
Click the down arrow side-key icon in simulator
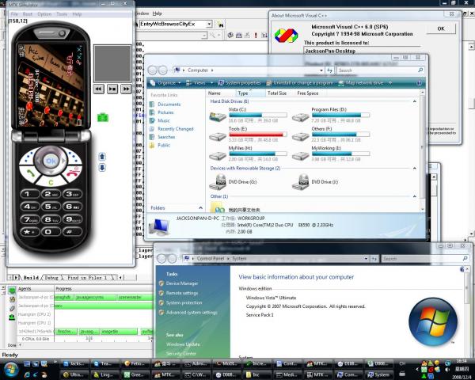click(102, 167)
